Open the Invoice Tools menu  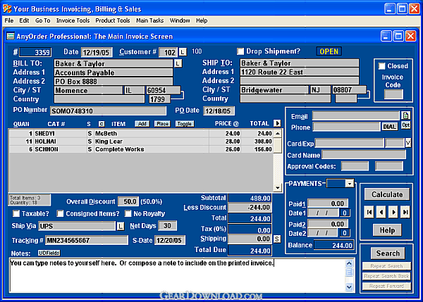[x=73, y=20]
